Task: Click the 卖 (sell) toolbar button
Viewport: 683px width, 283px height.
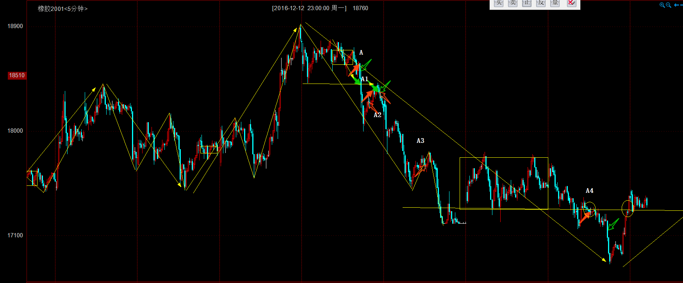Action: 513,3
